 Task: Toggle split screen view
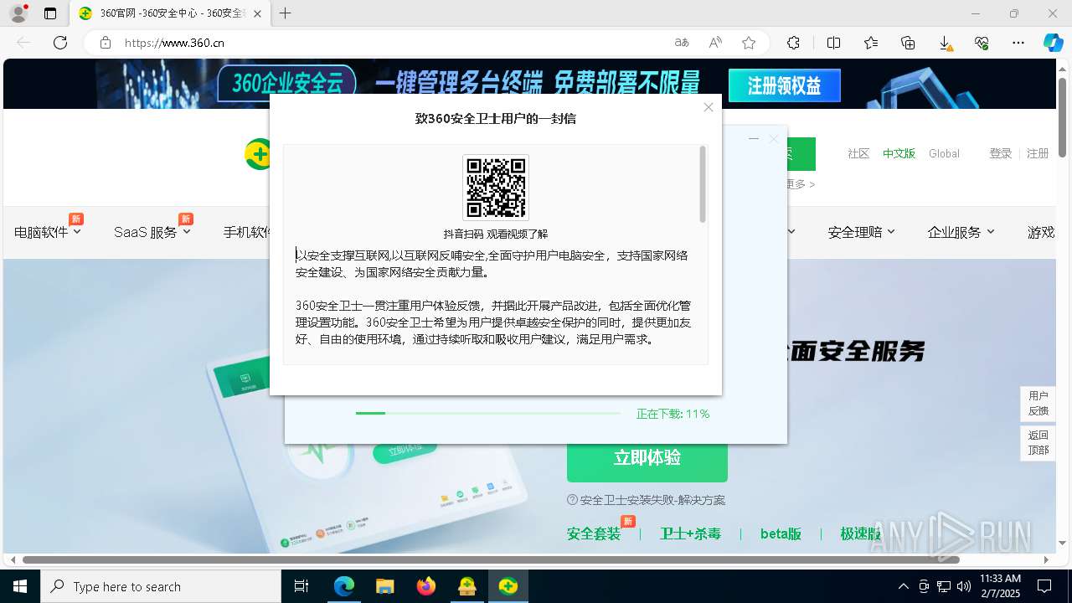coord(834,43)
